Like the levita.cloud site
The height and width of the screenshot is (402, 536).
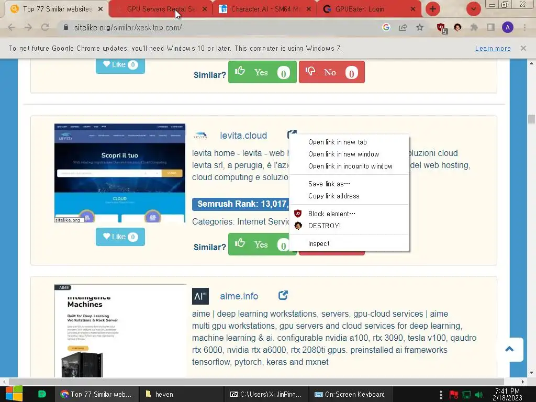[x=120, y=237]
